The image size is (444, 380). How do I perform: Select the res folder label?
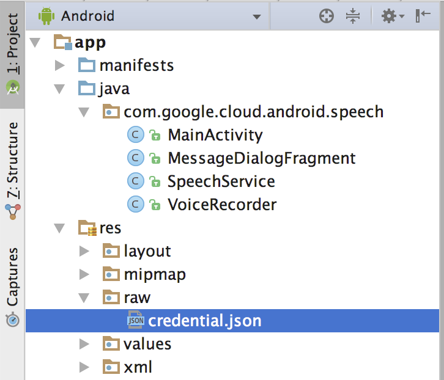(110, 228)
